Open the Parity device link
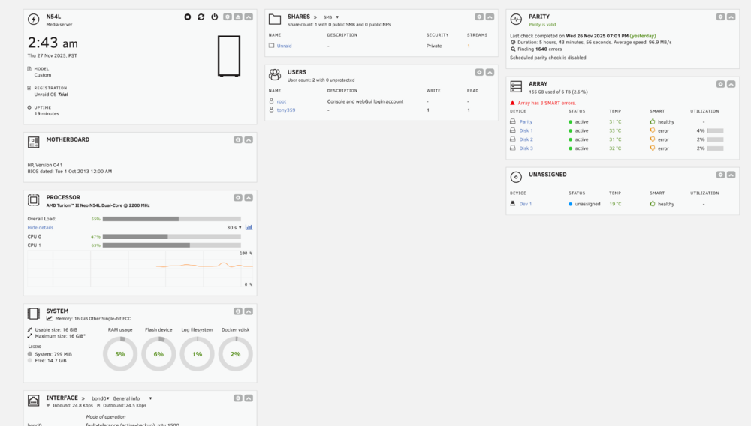 point(526,122)
